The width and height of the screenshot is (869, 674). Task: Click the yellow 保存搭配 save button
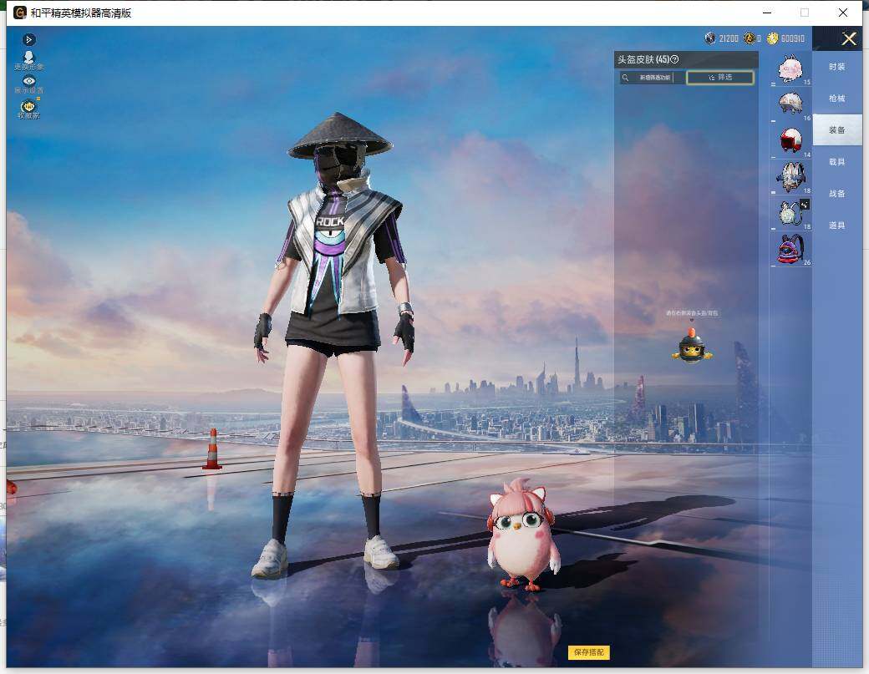588,652
